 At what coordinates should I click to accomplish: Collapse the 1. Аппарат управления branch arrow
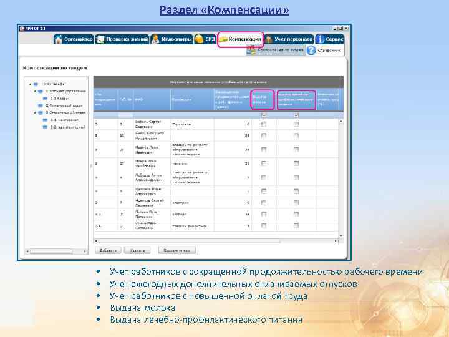[35, 91]
